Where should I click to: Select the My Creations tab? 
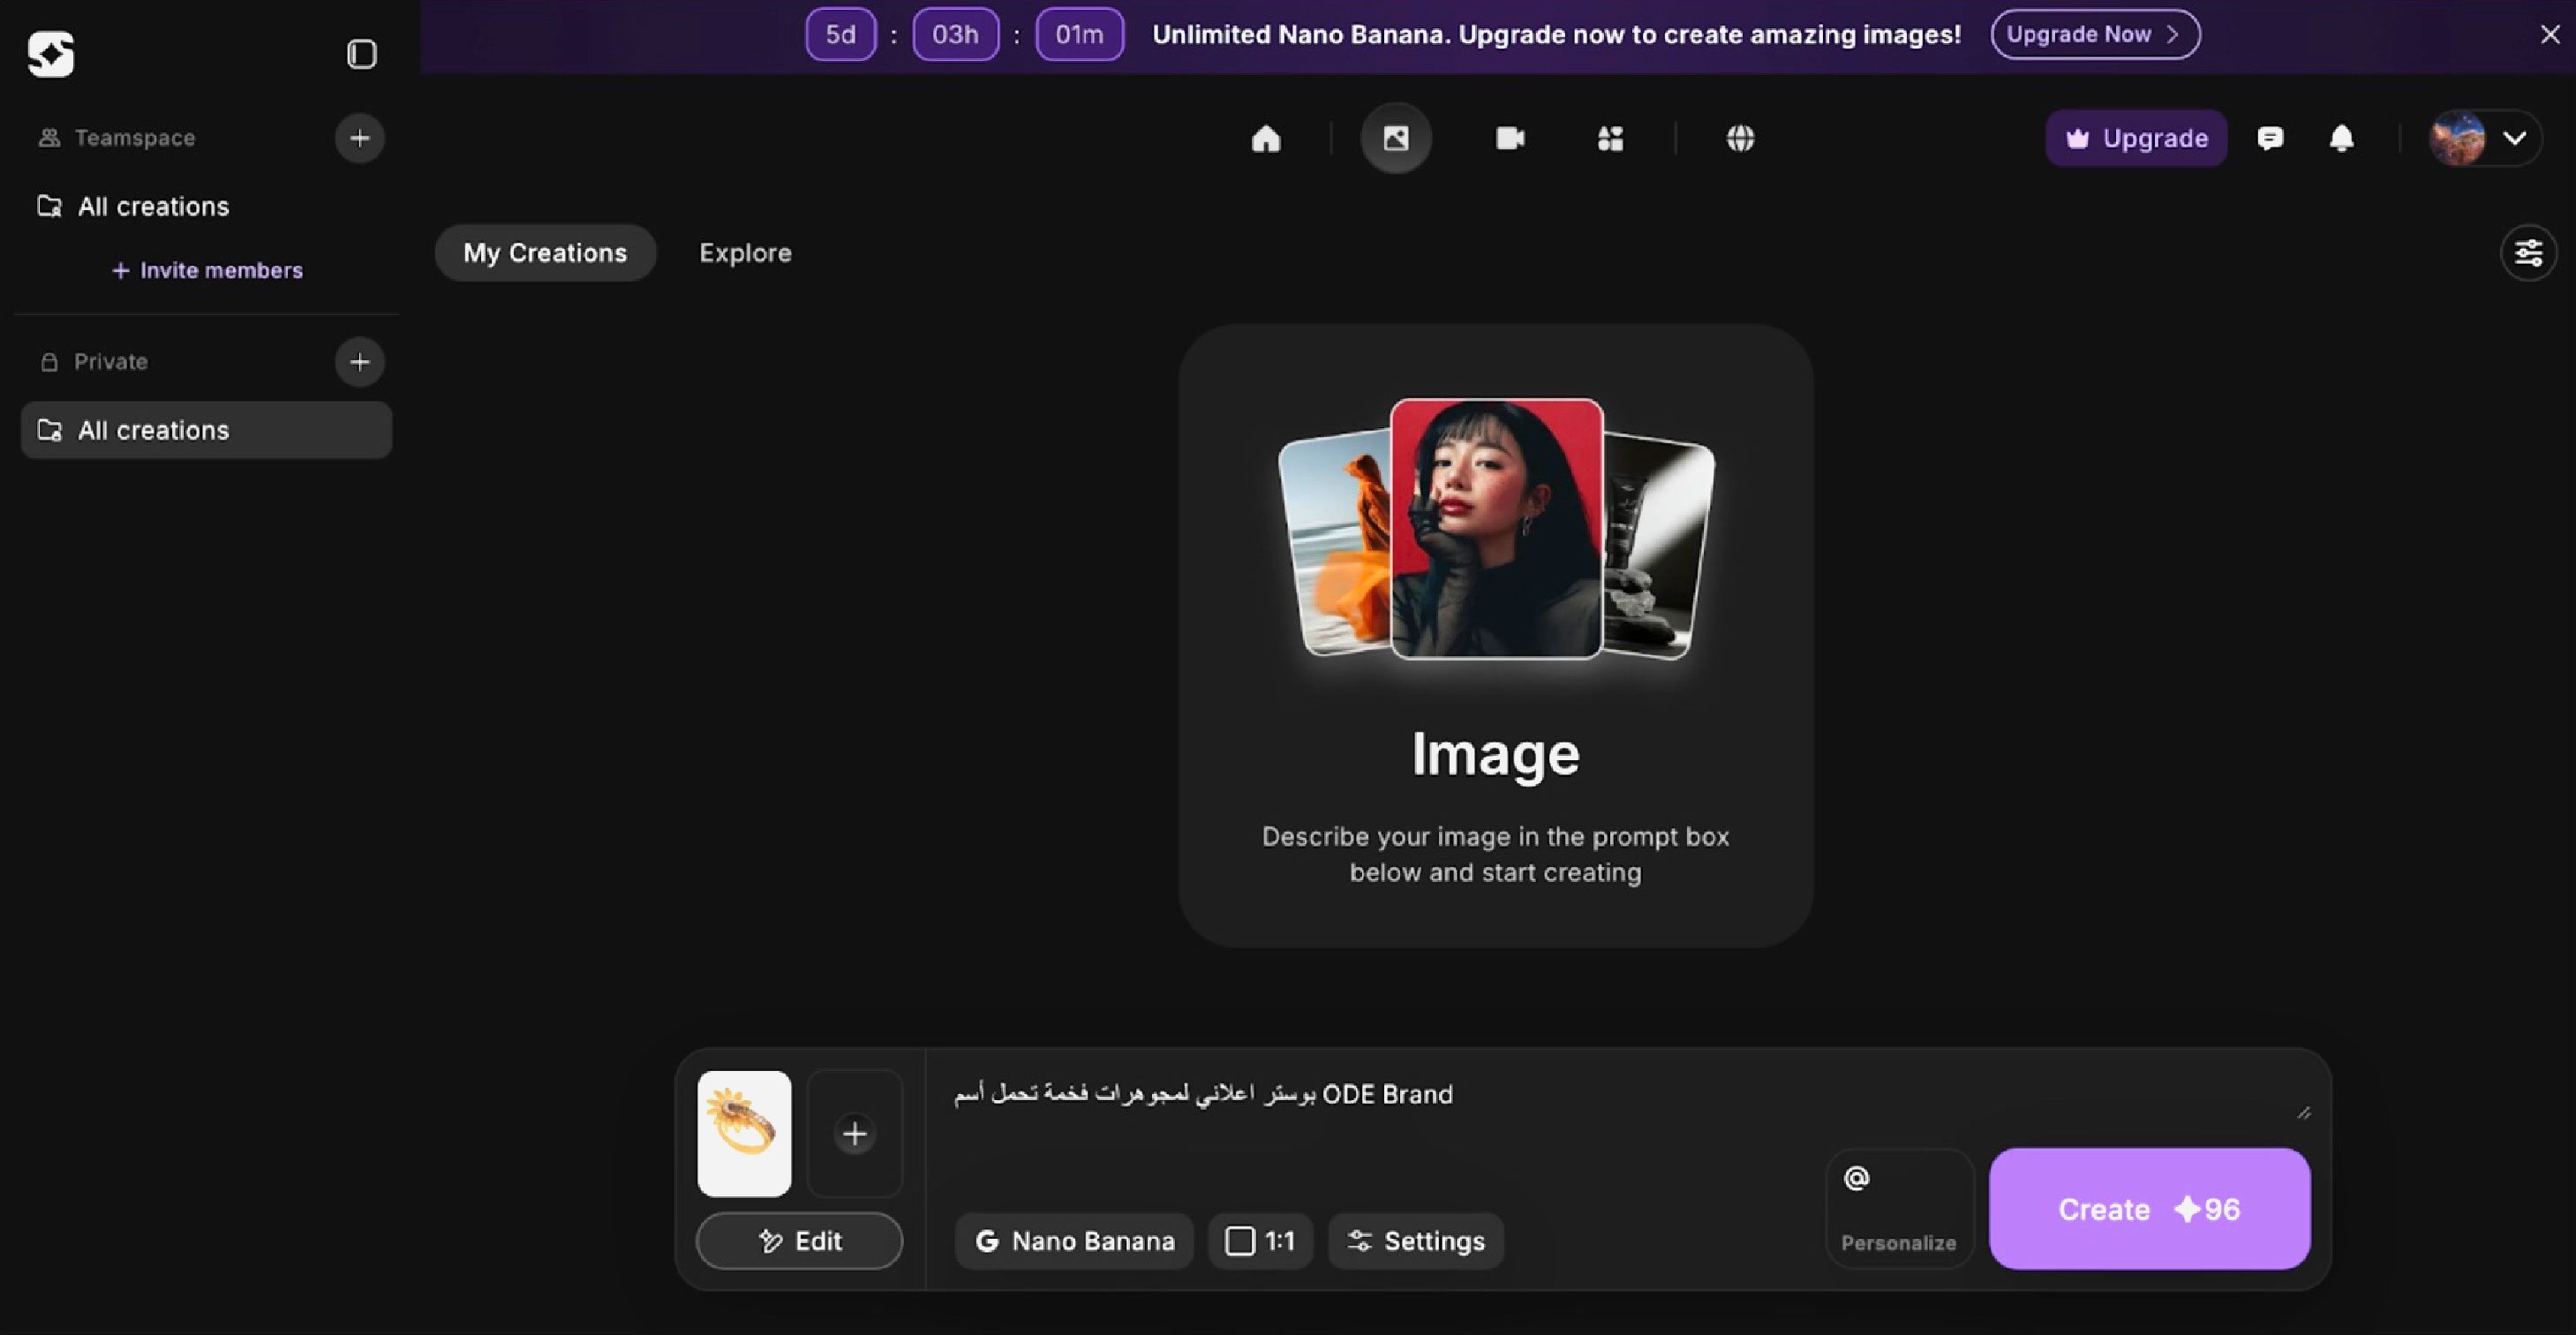coord(545,253)
